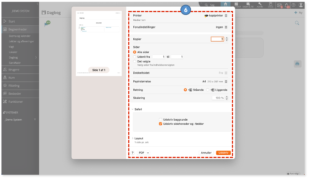
Task: Open the Skema & Tid module icon
Action: pyautogui.click(x=248, y=5)
